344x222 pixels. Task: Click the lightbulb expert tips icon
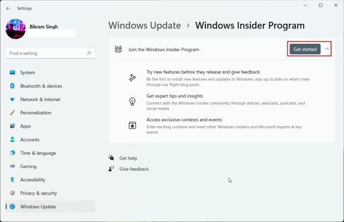pyautogui.click(x=132, y=101)
